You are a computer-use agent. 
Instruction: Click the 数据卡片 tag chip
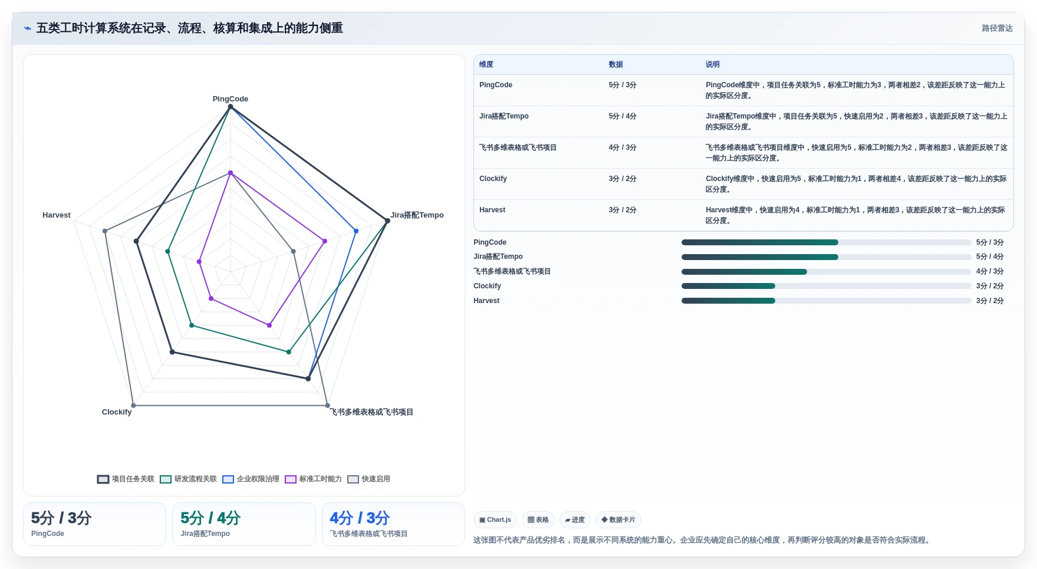tap(618, 519)
